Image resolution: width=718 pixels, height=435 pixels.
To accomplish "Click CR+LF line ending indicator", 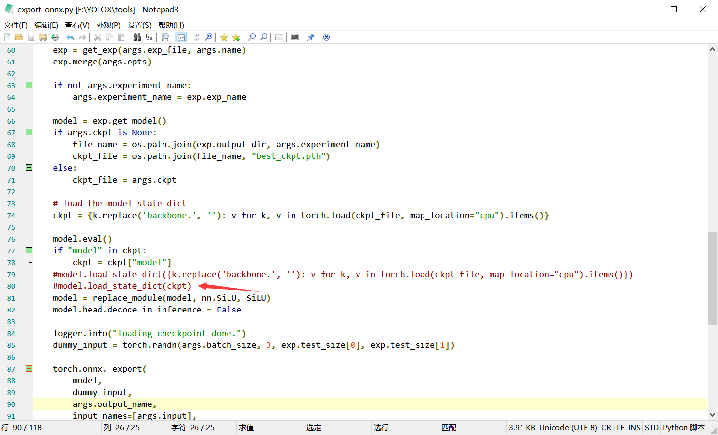I will click(x=613, y=427).
